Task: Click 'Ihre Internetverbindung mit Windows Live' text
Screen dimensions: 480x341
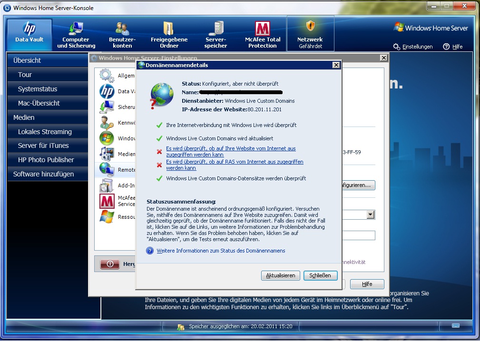Action: click(x=231, y=125)
